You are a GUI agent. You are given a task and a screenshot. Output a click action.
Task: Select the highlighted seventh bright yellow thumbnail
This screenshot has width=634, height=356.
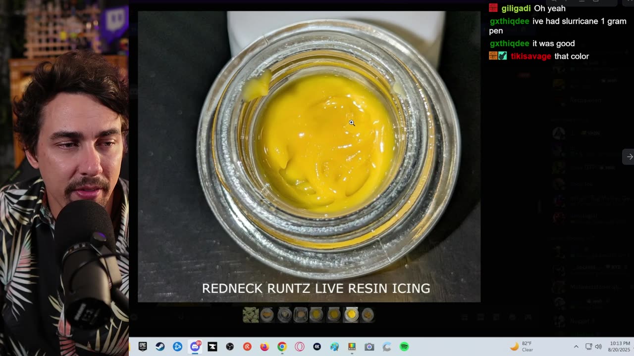point(351,314)
